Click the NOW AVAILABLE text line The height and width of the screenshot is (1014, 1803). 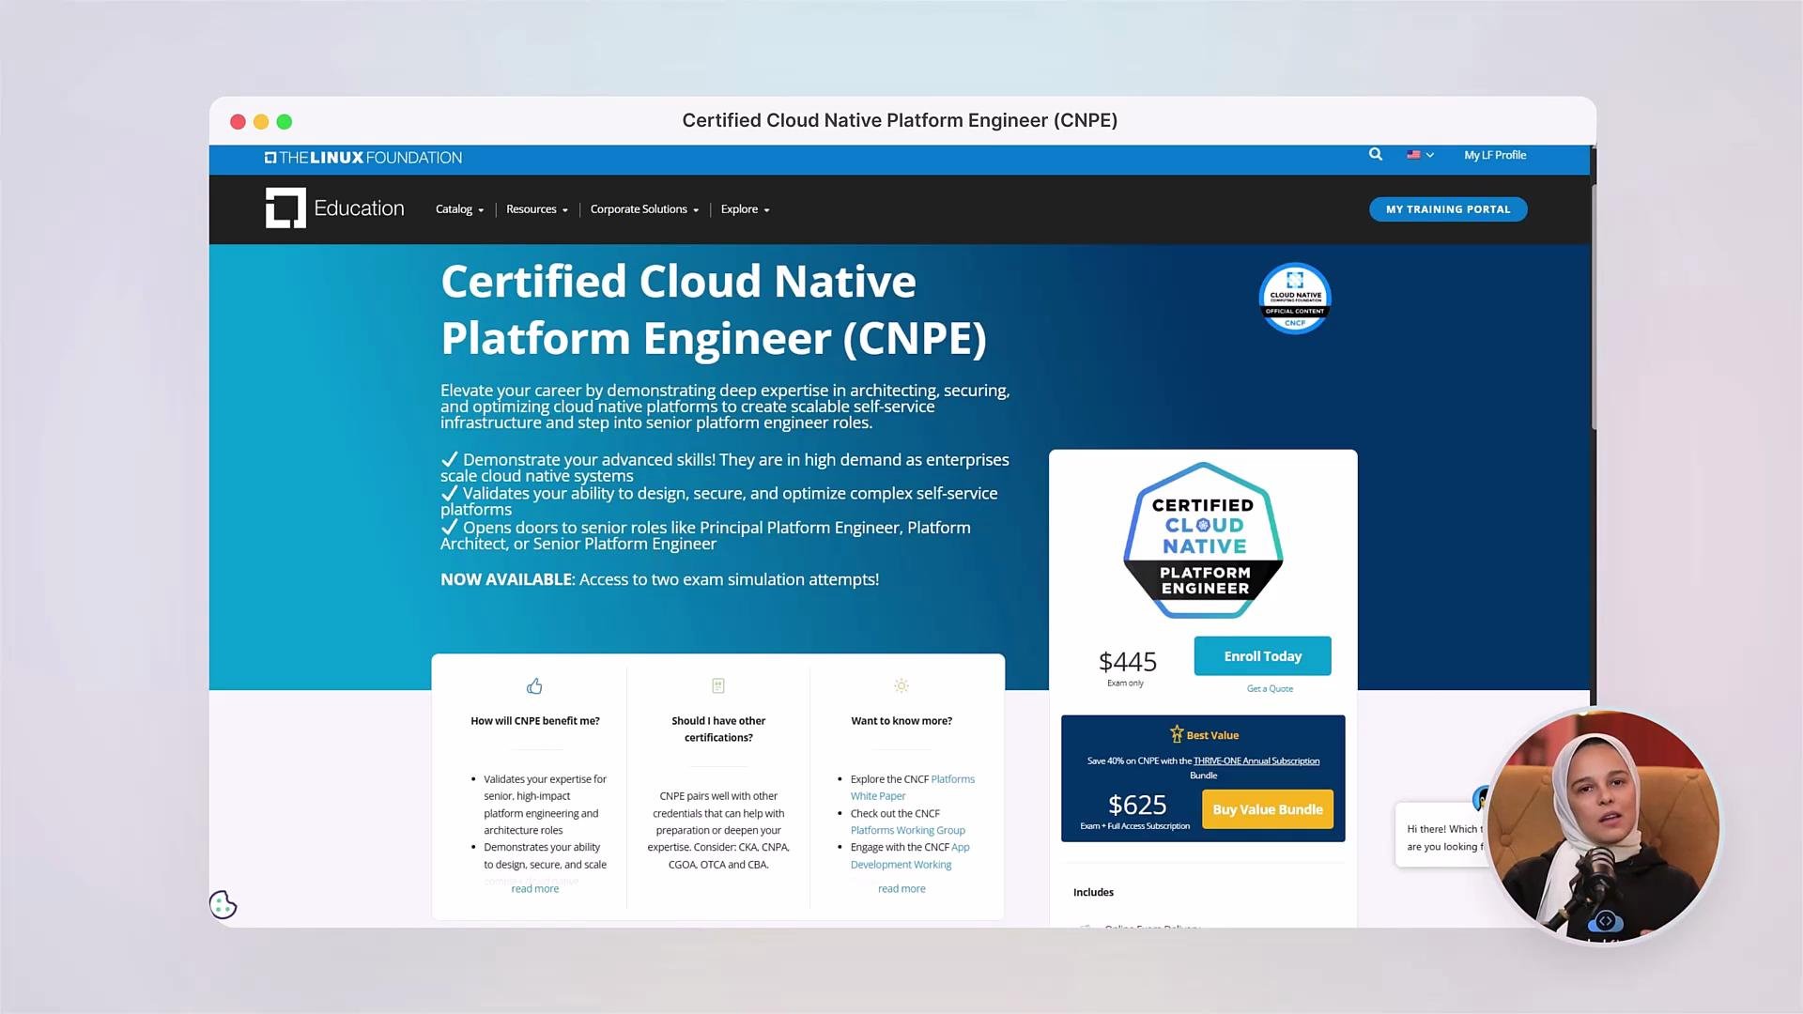click(x=659, y=580)
